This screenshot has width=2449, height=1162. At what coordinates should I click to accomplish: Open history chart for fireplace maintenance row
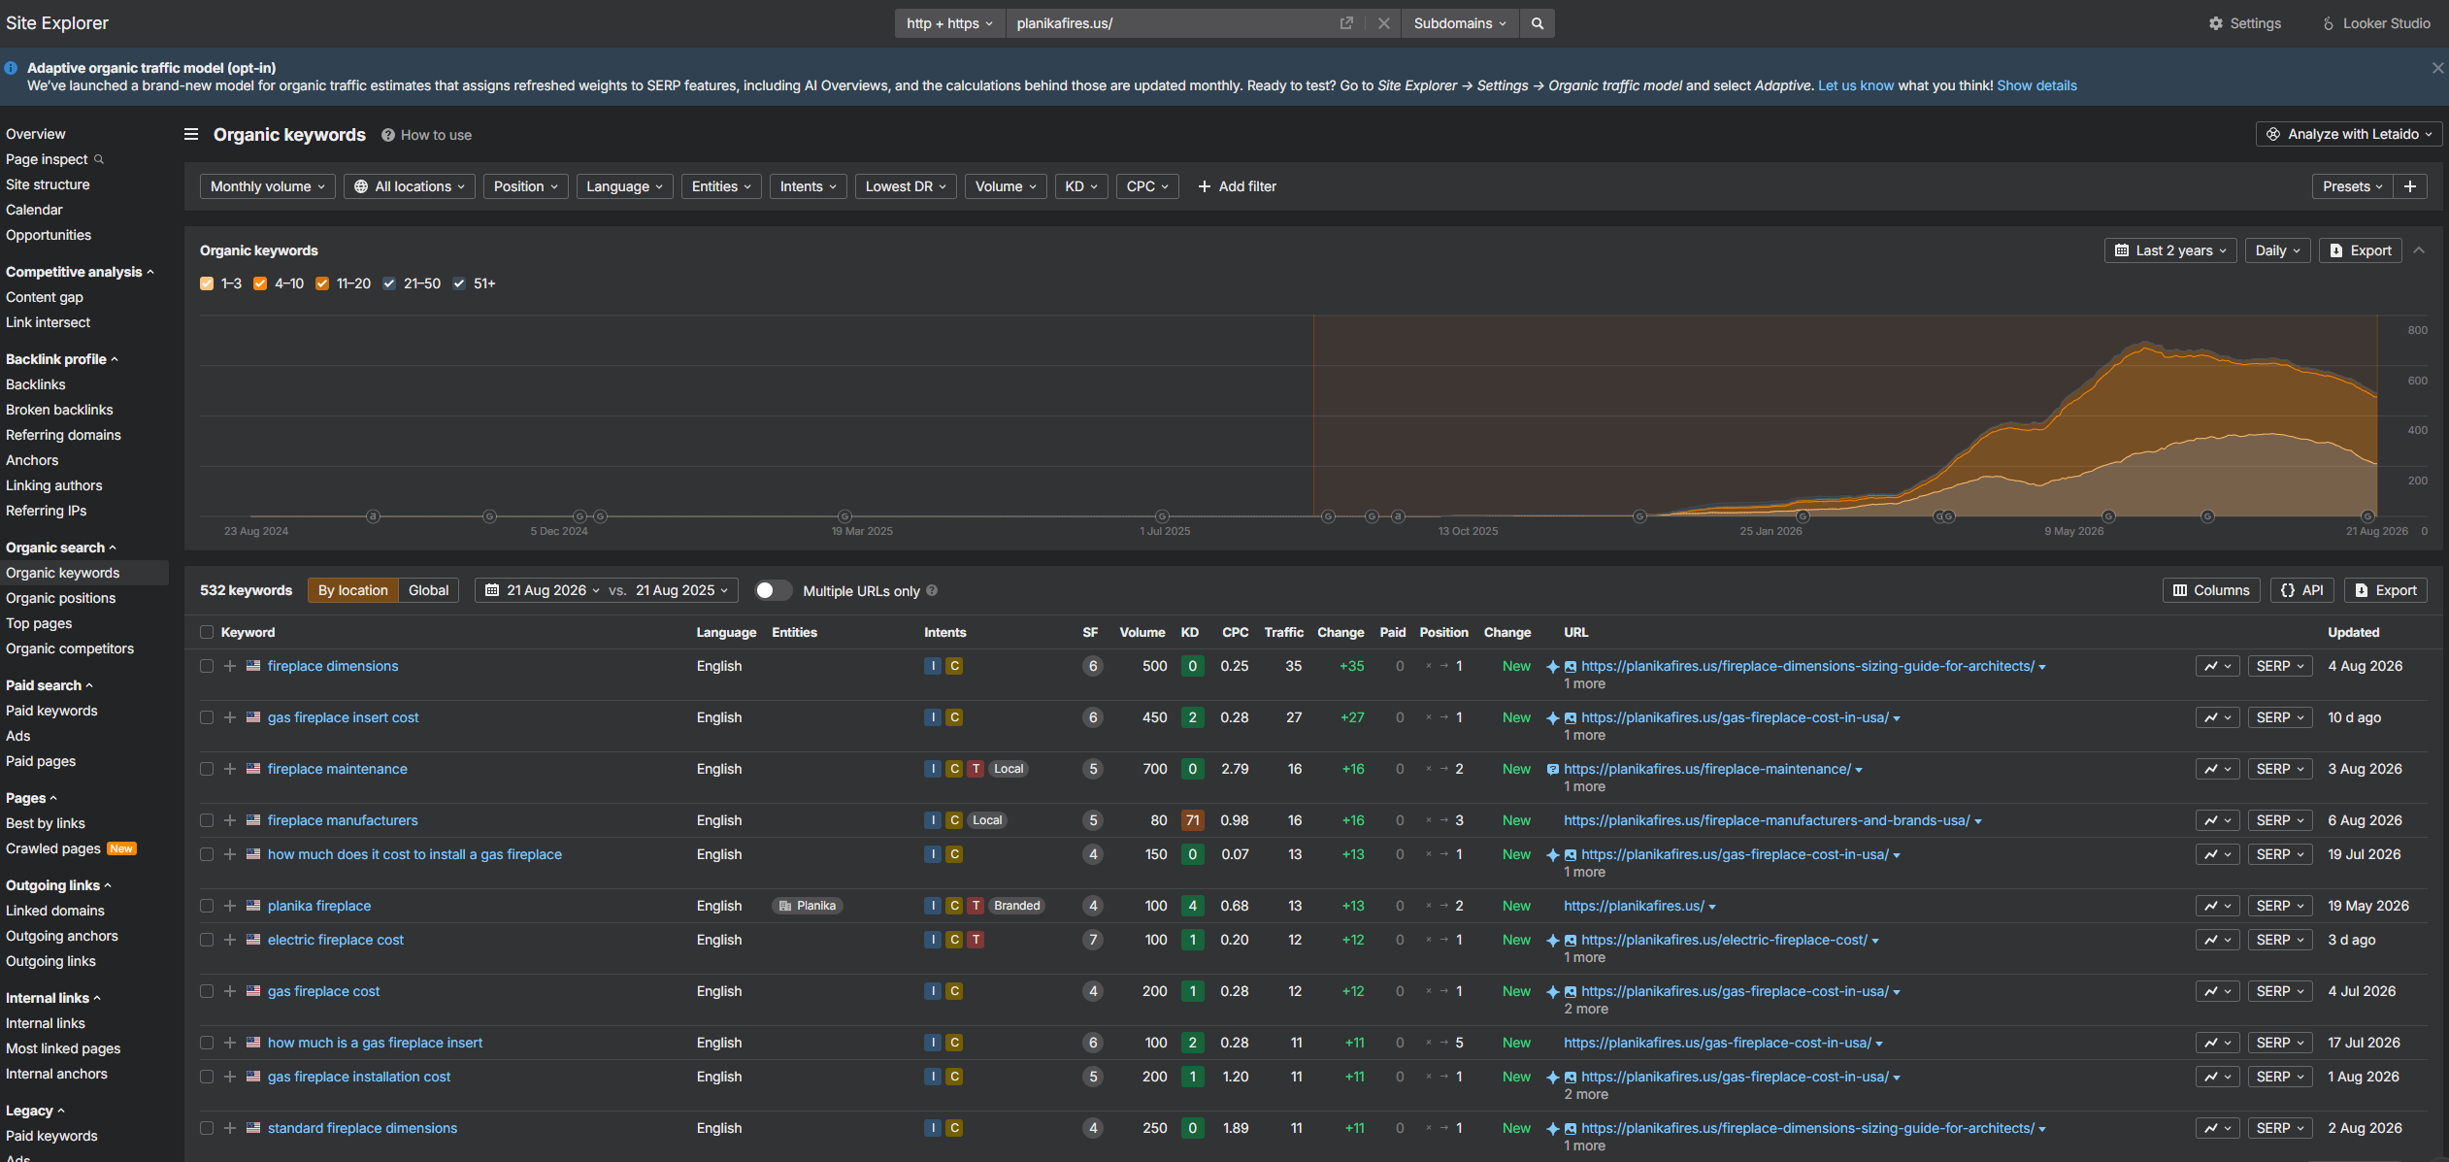click(x=2217, y=769)
